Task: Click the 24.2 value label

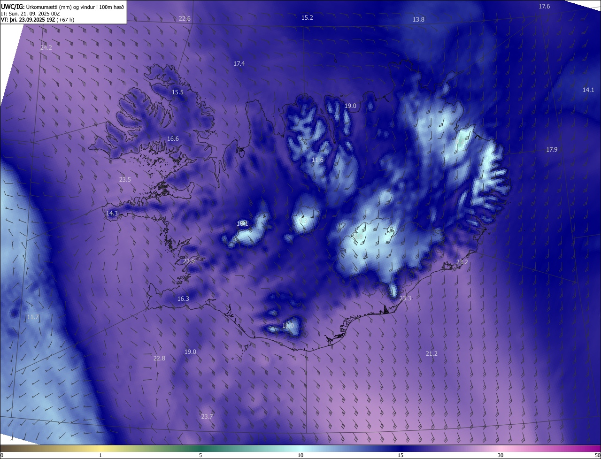Action: [x=46, y=47]
